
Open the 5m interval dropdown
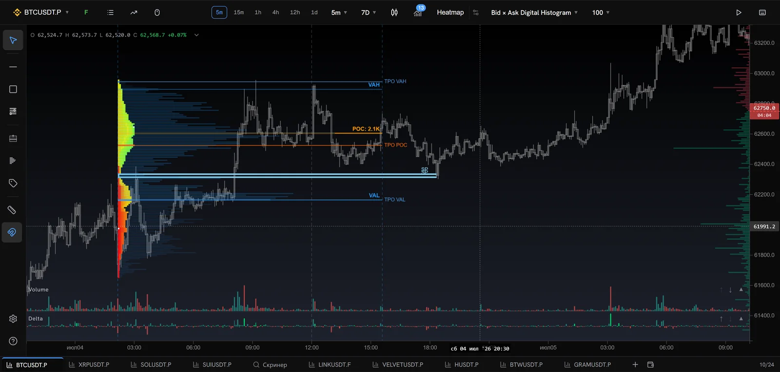(339, 12)
